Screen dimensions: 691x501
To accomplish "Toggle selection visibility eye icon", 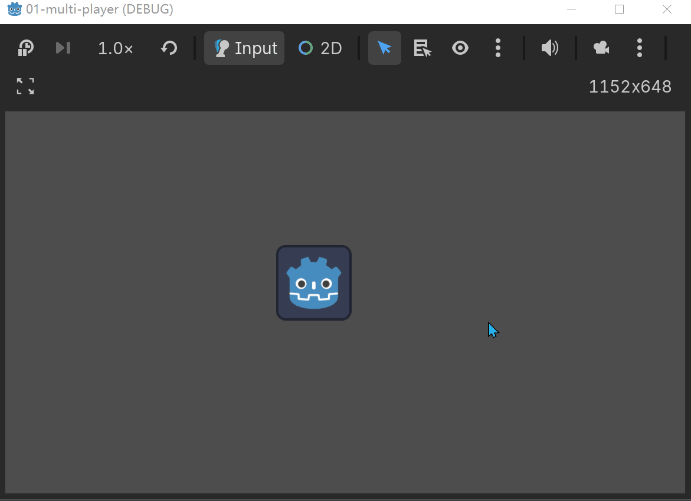I will tap(460, 48).
